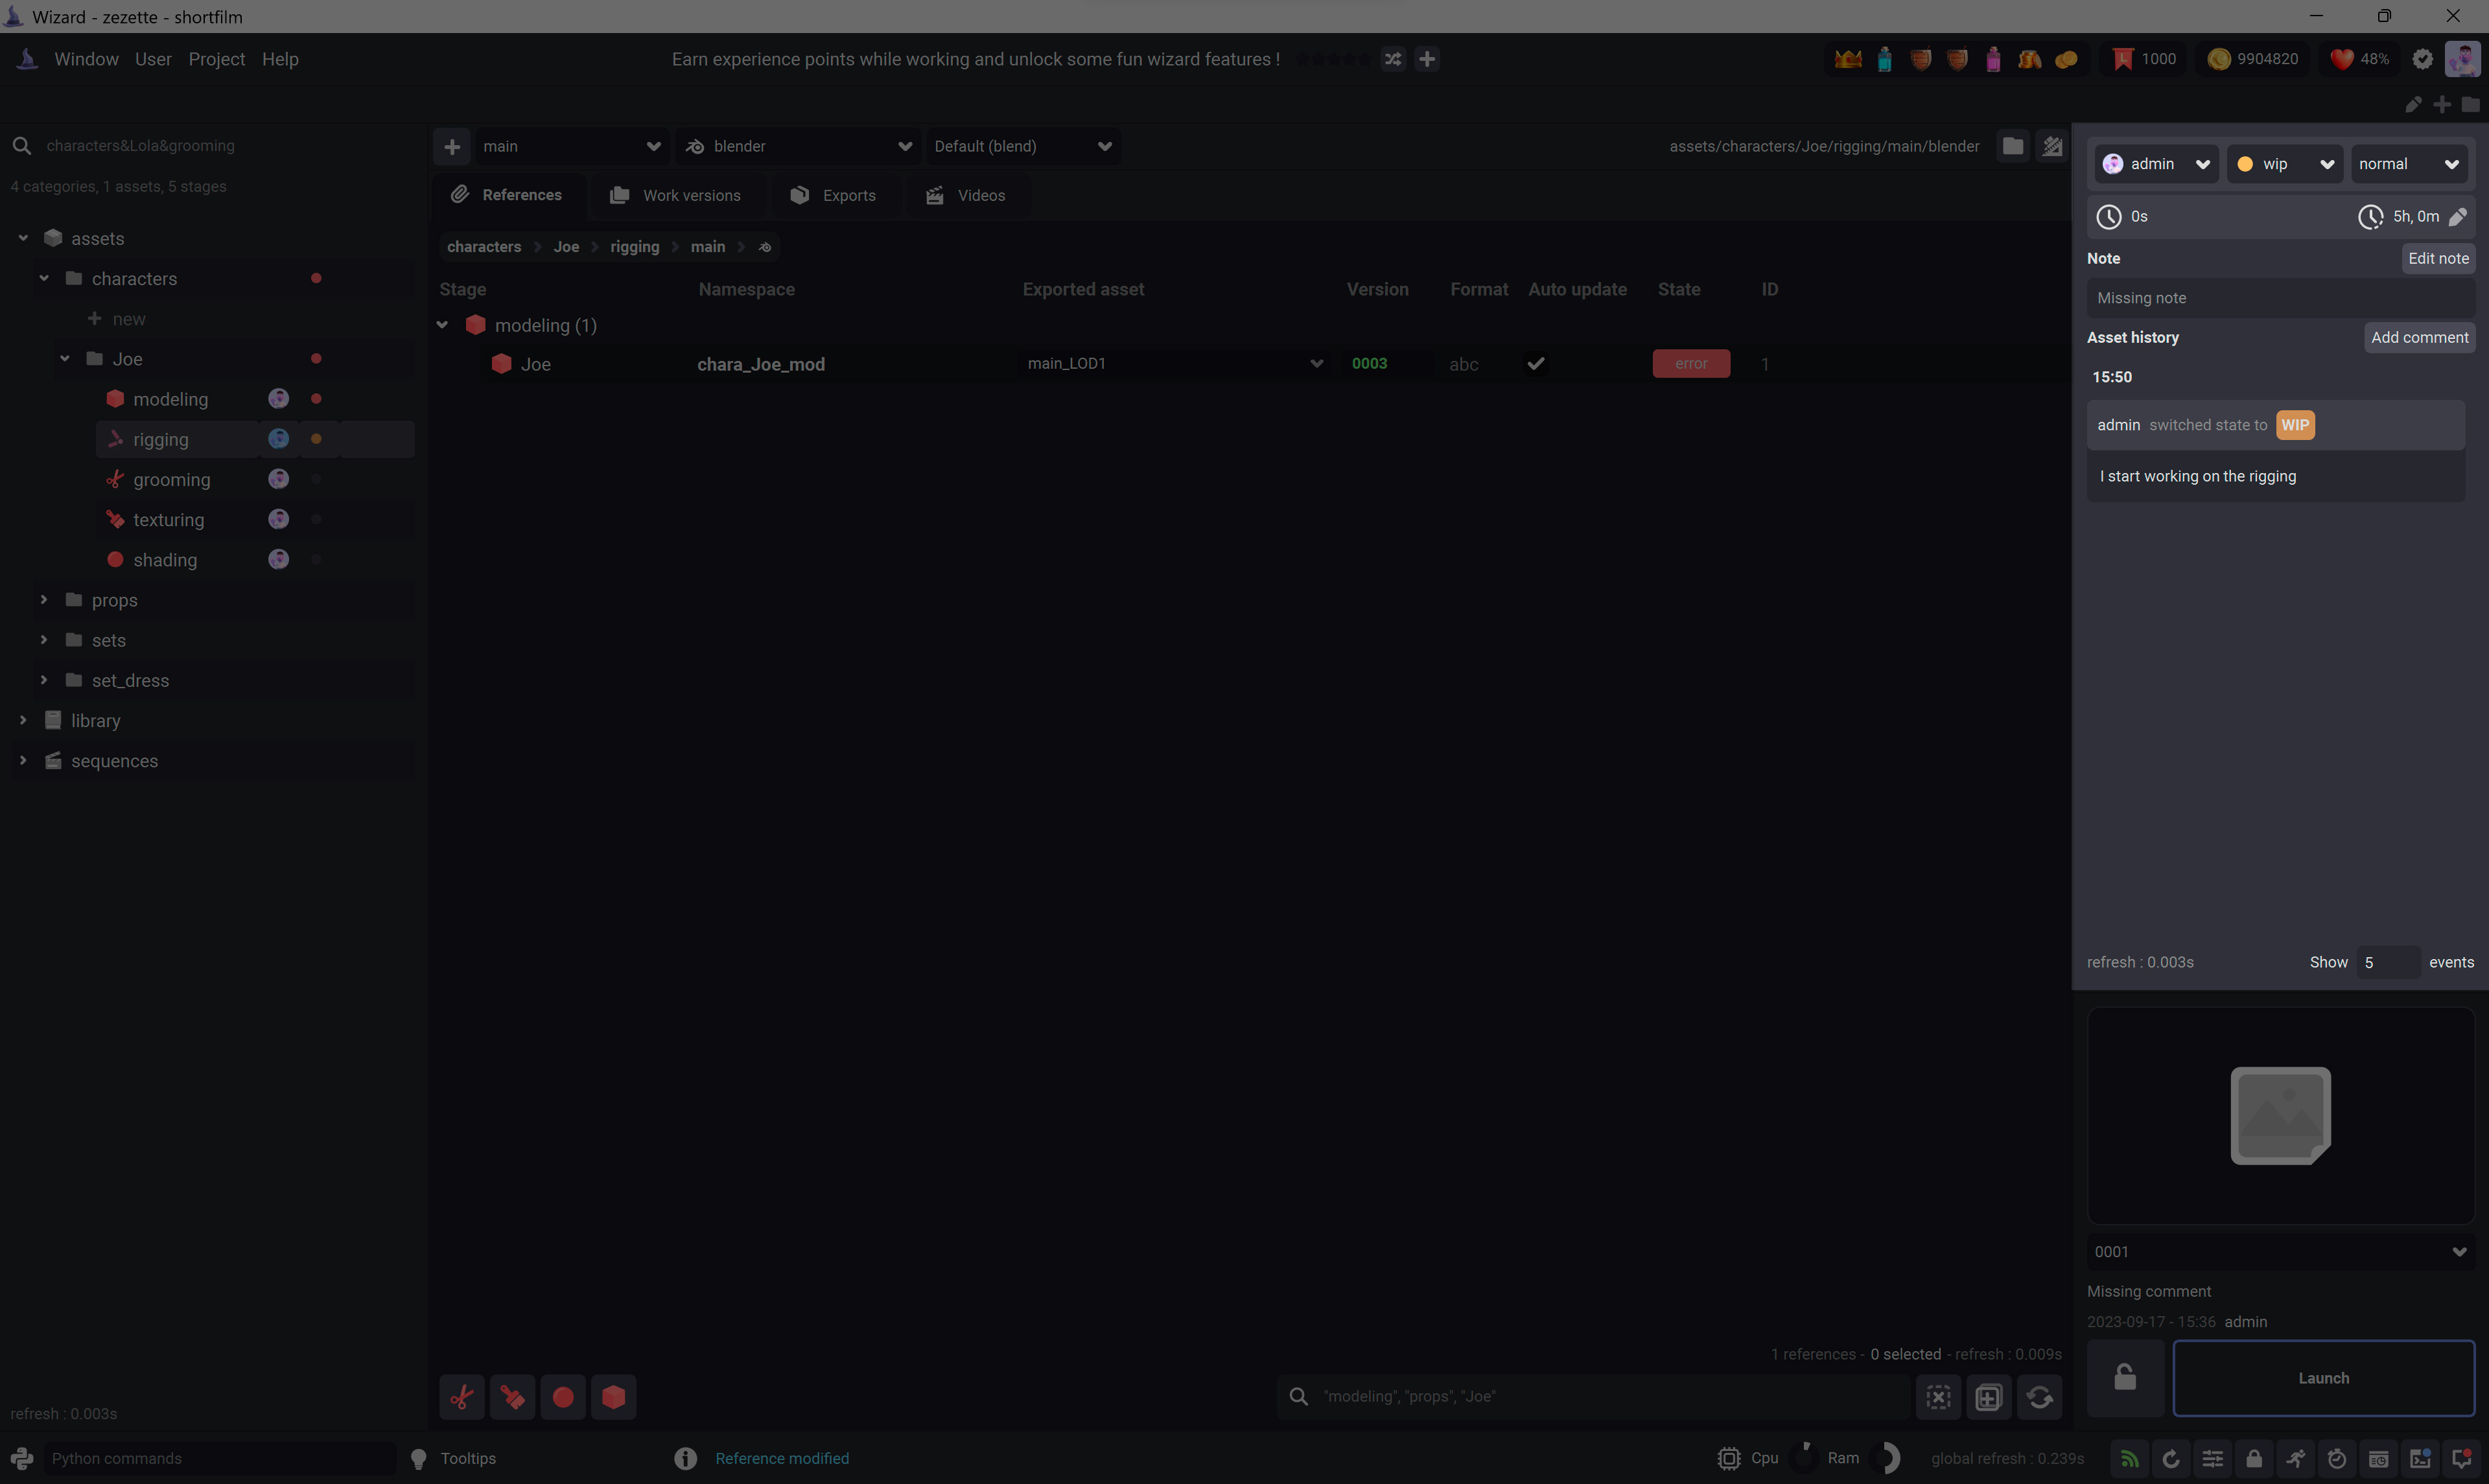
Task: Click the modeling cube icon in bottom toolbar
Action: pyautogui.click(x=614, y=1397)
